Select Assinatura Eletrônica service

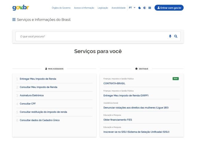click(32, 95)
